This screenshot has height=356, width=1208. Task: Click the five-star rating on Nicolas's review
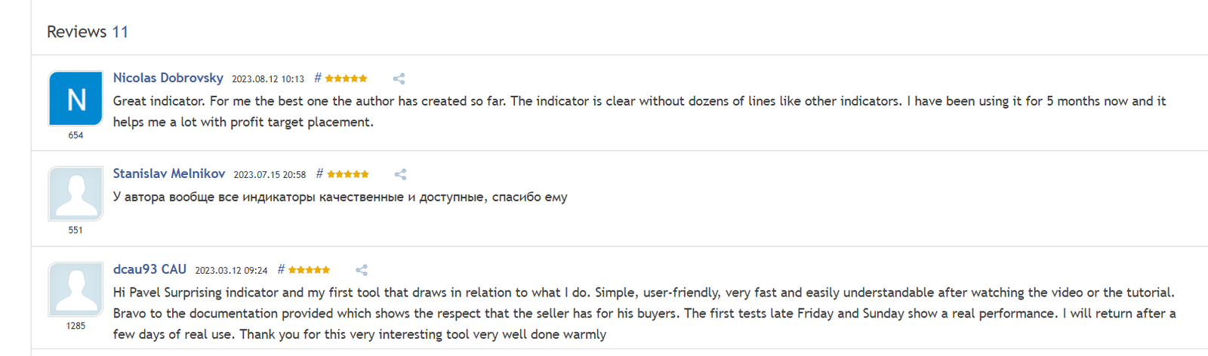point(347,78)
